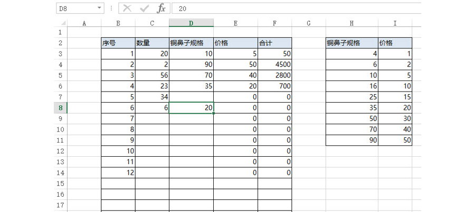Select row 17 header
475x212 pixels.
click(60, 205)
